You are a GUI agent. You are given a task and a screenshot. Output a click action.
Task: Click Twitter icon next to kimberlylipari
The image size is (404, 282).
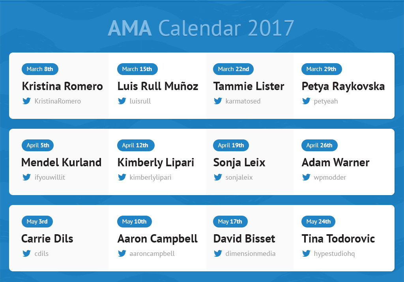tap(122, 177)
